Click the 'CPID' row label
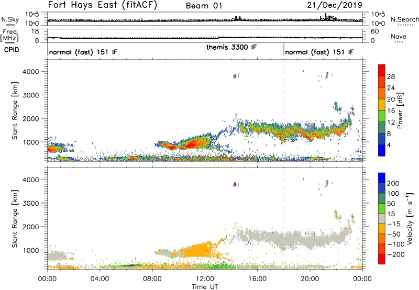The width and height of the screenshot is (419, 290). click(12, 50)
